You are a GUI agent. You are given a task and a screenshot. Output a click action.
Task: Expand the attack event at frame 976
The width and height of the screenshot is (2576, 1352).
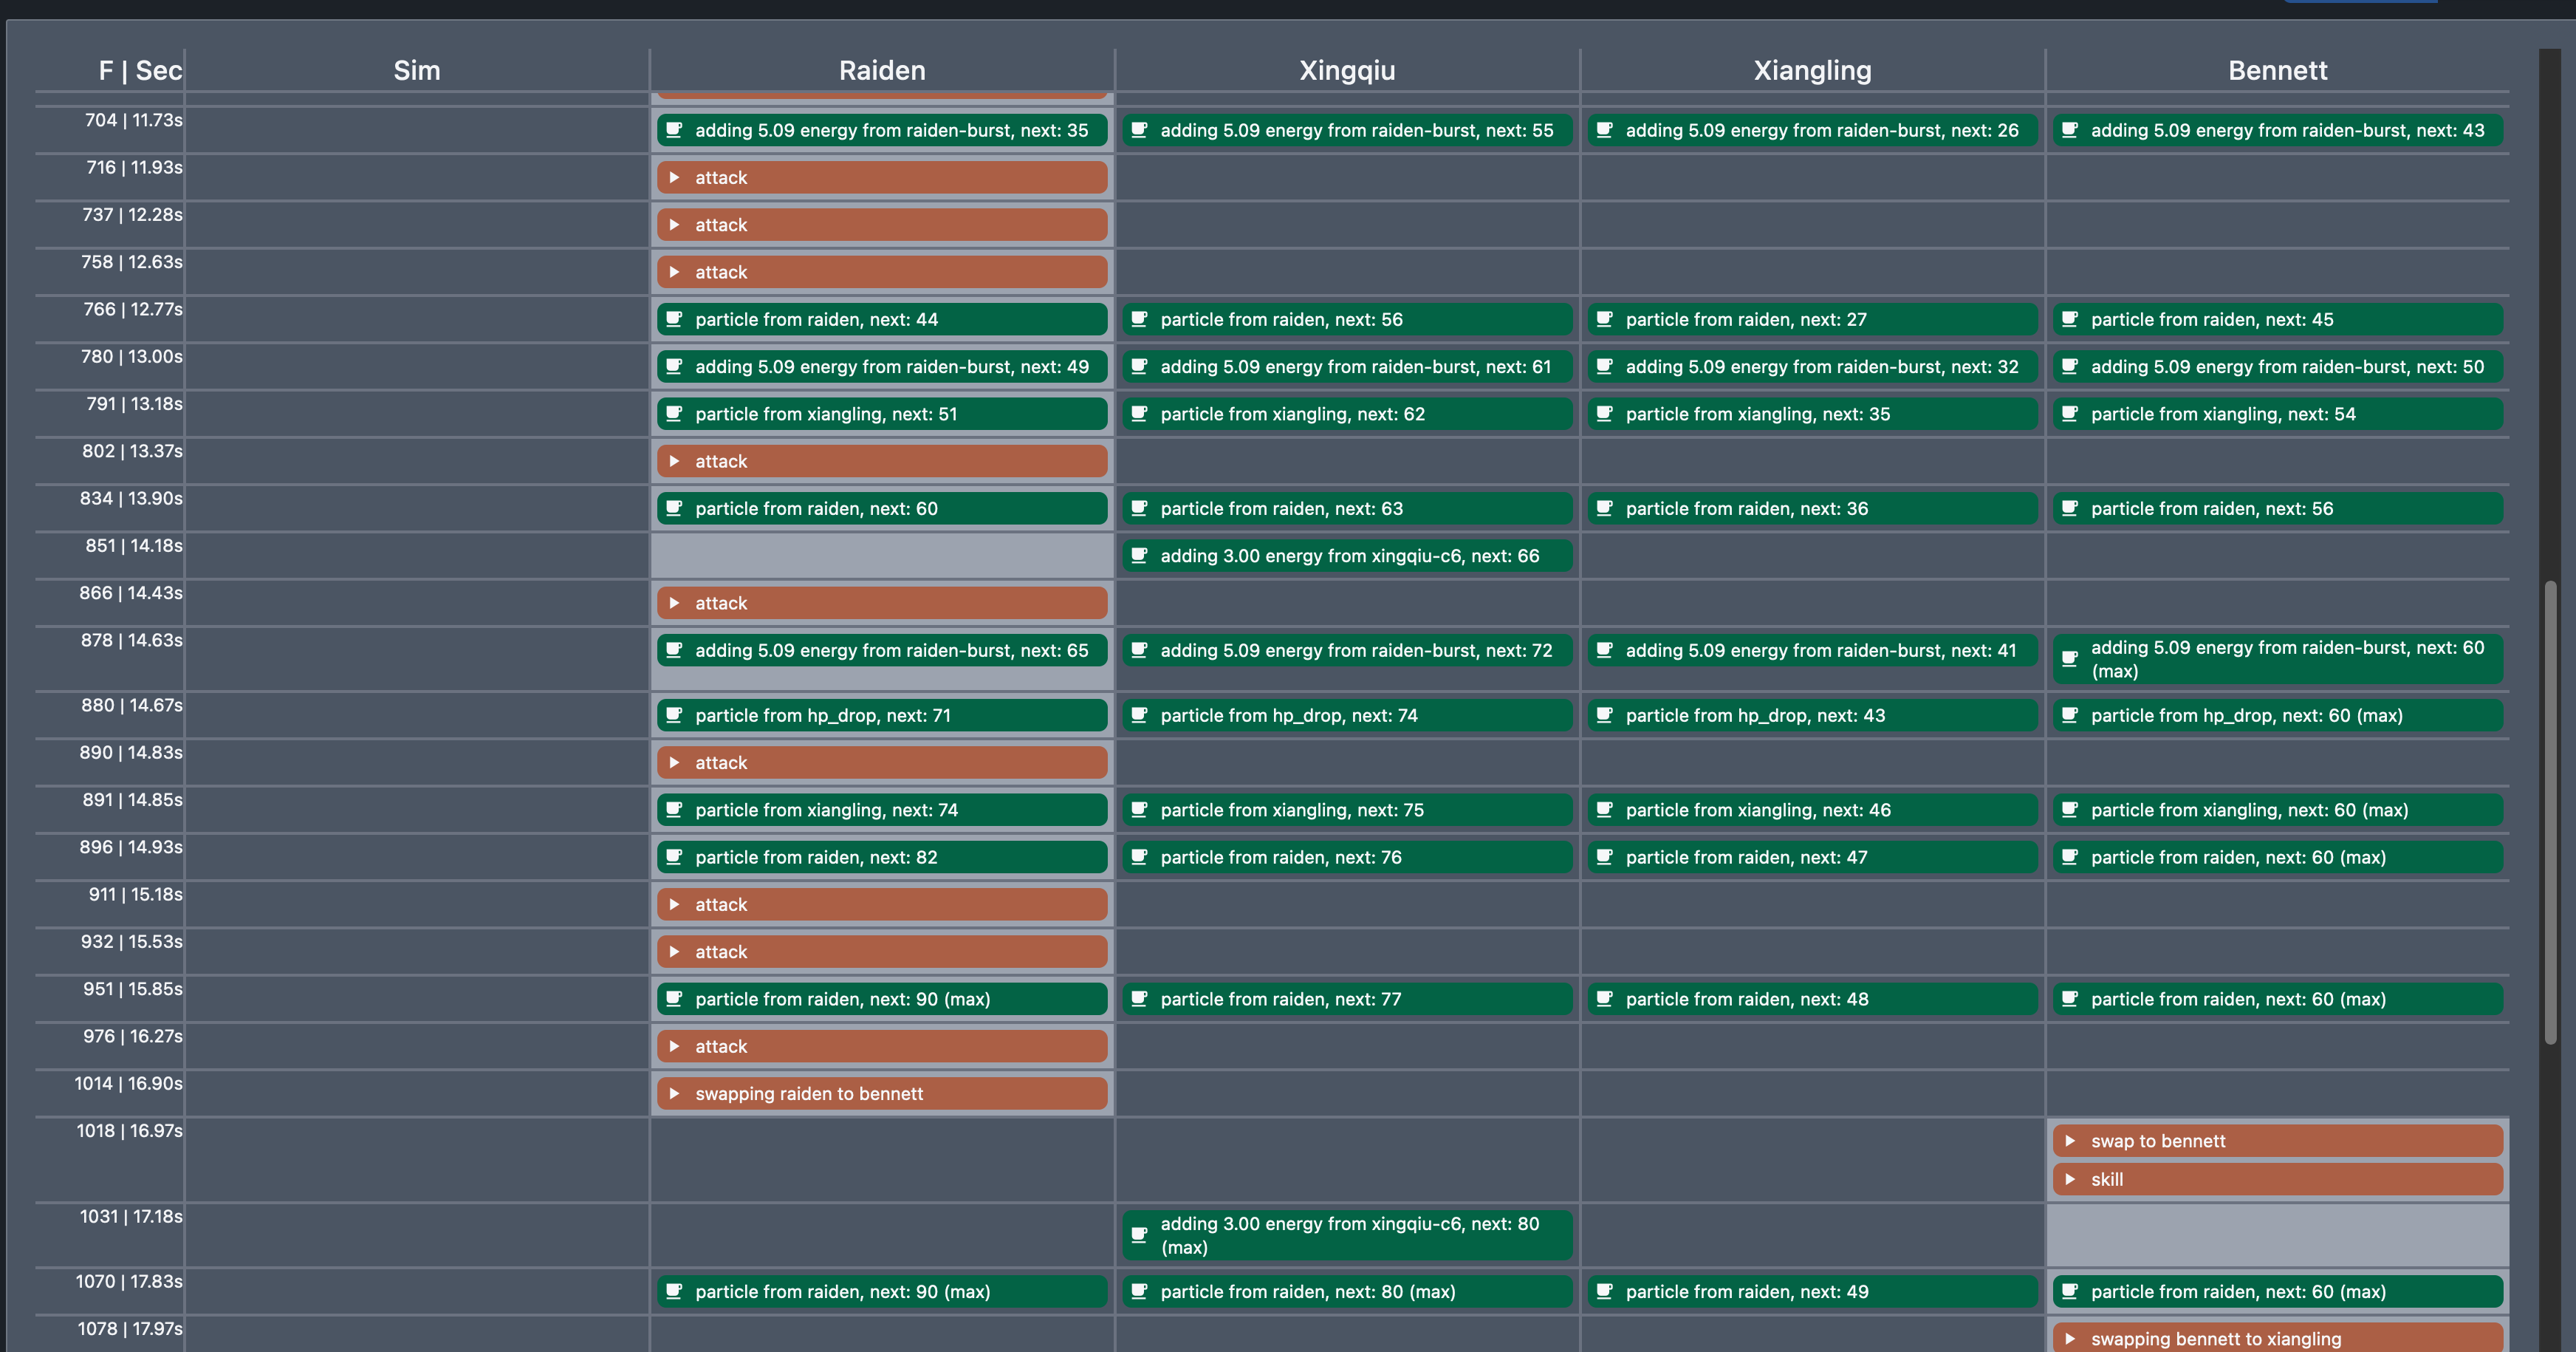coord(675,1046)
